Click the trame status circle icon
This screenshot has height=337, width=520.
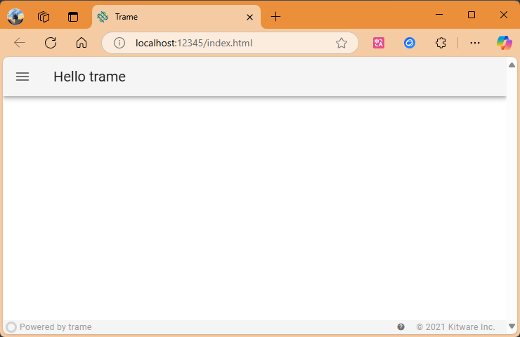11,327
